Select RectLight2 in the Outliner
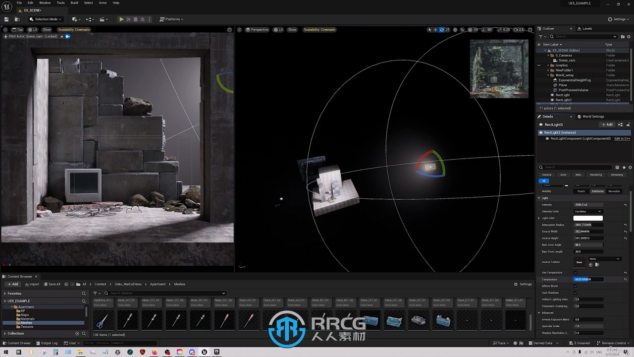The image size is (634, 357). (563, 100)
